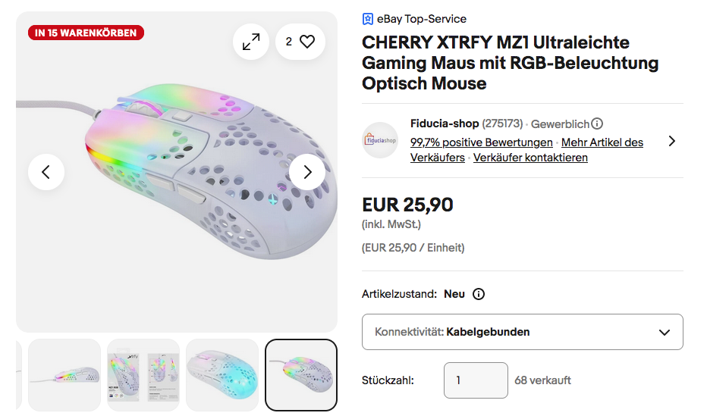
Task: Open the Fiducia-shop seller name link
Action: 444,124
